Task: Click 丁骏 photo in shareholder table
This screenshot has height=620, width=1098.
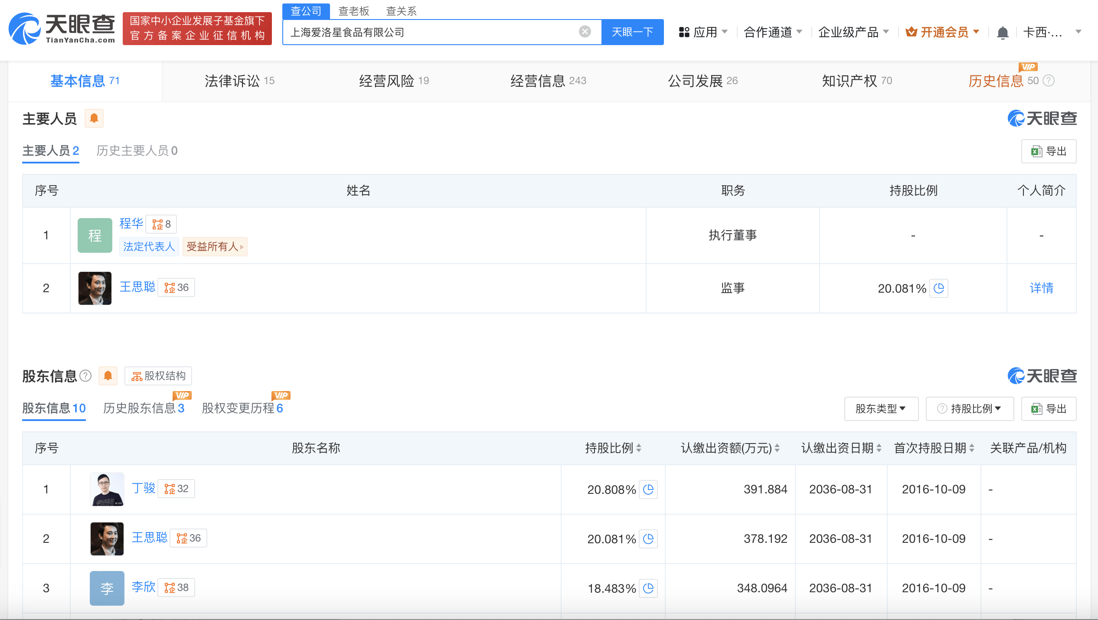Action: coord(107,489)
